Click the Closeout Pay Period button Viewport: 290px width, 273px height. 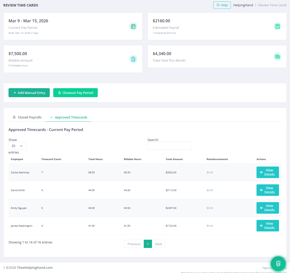pos(75,93)
